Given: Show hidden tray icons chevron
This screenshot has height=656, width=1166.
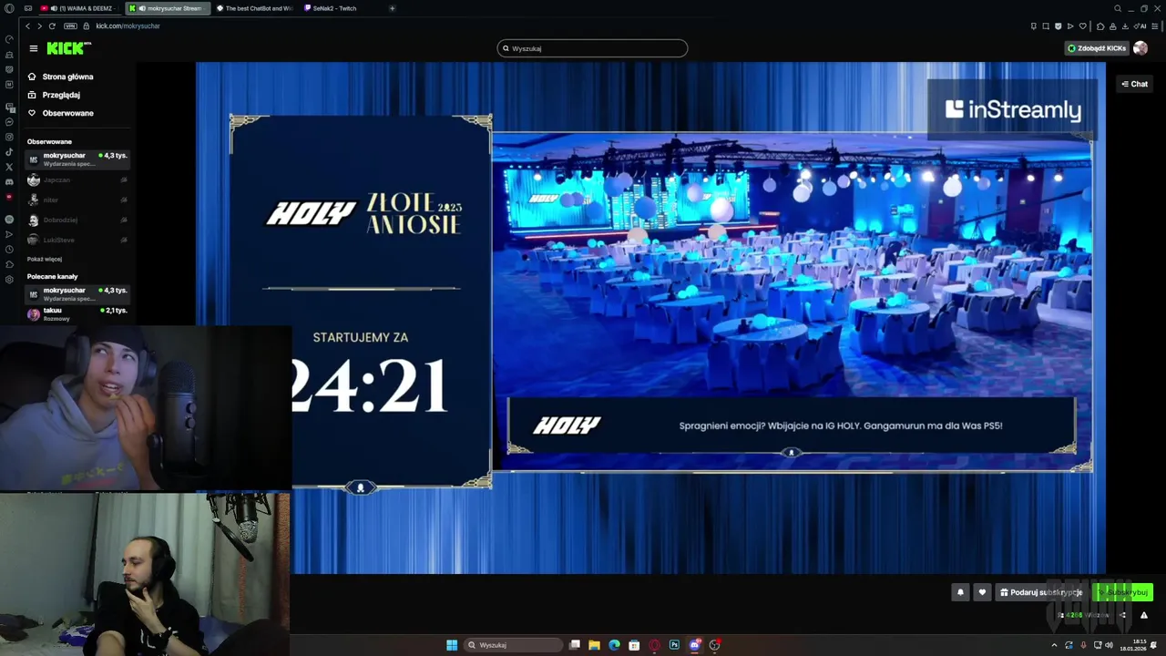Looking at the screenshot, I should click(1055, 645).
